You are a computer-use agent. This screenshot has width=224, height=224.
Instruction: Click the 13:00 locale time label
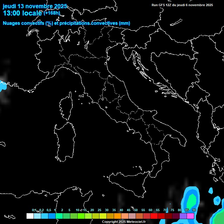[22, 13]
